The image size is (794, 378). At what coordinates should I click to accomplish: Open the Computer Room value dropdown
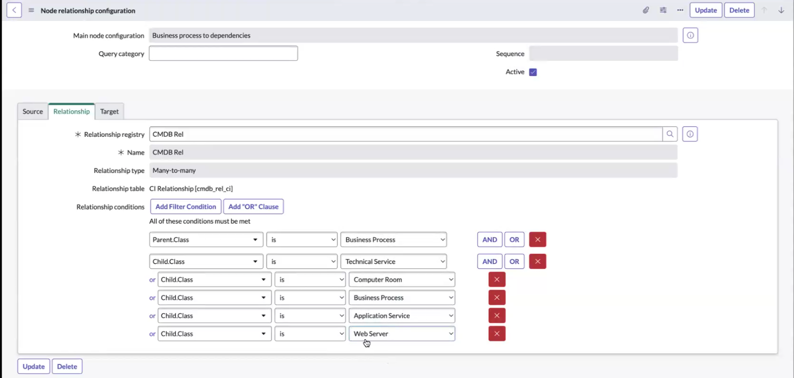pos(402,279)
